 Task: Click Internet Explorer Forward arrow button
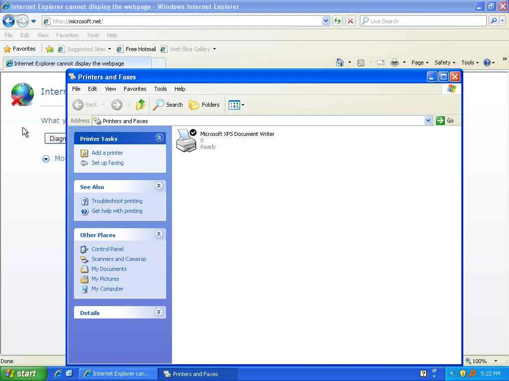click(22, 21)
